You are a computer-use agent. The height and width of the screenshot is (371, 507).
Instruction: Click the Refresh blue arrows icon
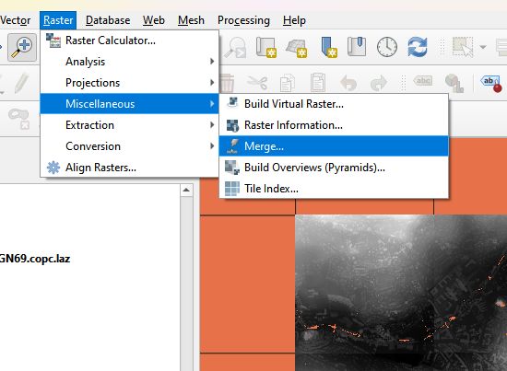point(418,47)
